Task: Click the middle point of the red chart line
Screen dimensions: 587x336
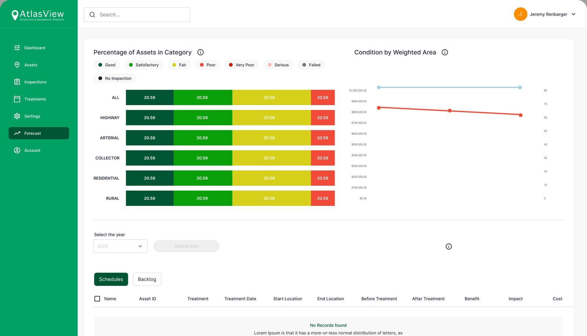Action: [x=449, y=111]
